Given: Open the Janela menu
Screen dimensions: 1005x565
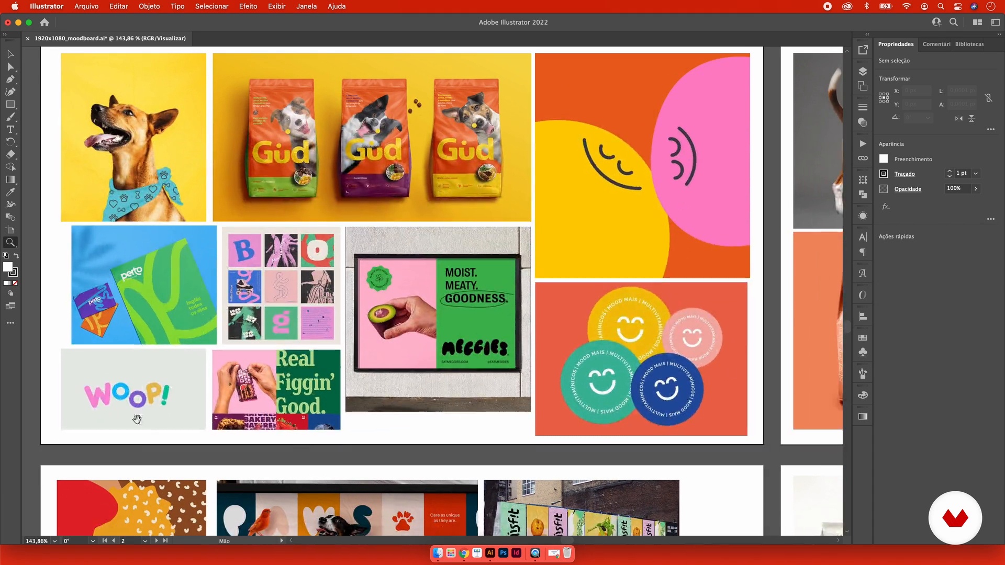Looking at the screenshot, I should [x=306, y=6].
